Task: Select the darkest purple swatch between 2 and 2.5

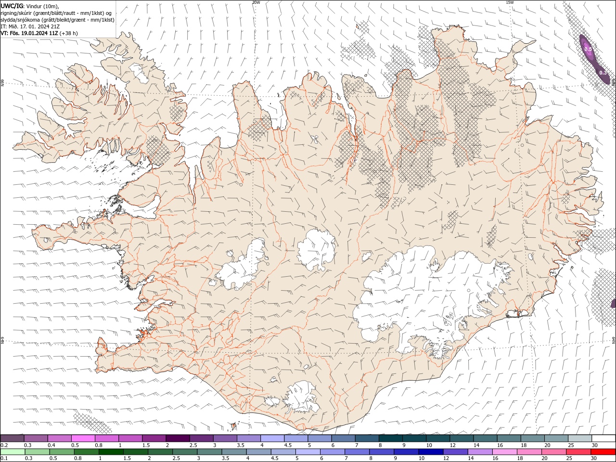Action: coord(178,438)
